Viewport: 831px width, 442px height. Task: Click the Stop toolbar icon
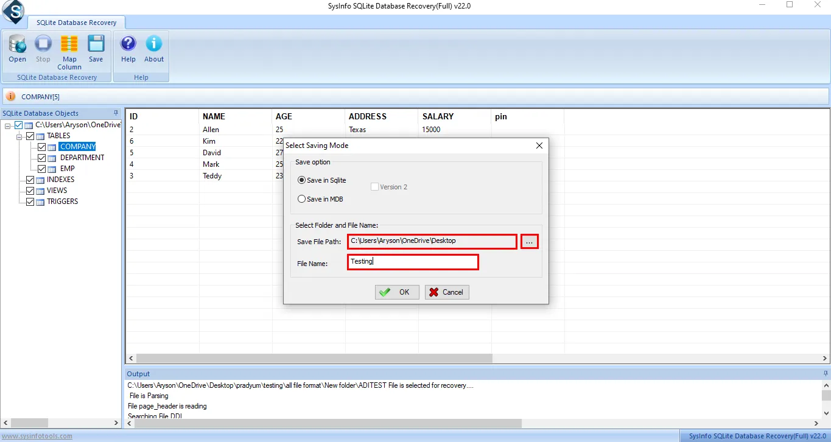[43, 49]
